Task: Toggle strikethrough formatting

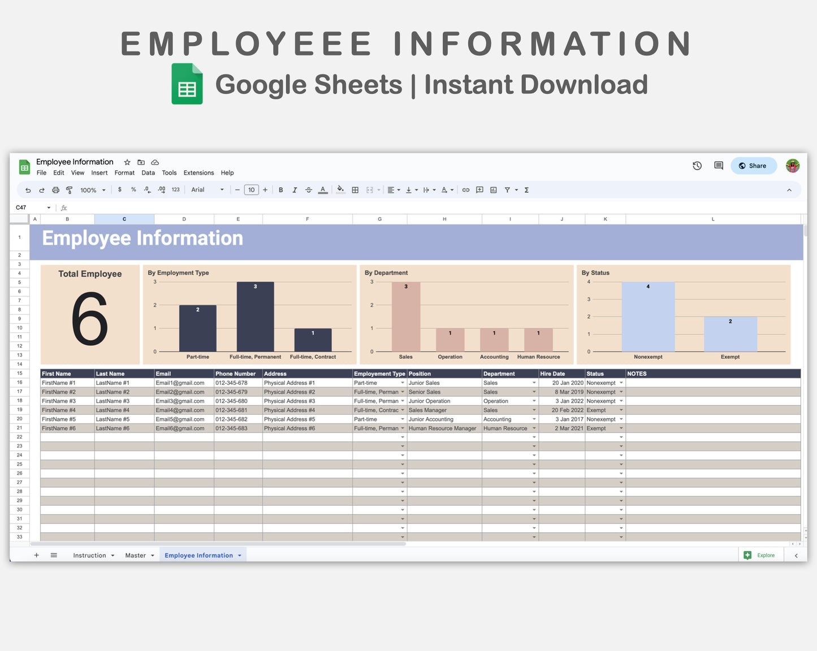Action: [309, 190]
